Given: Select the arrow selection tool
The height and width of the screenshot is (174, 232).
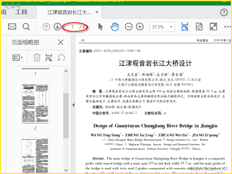Looking at the screenshot, I should click(x=100, y=27).
